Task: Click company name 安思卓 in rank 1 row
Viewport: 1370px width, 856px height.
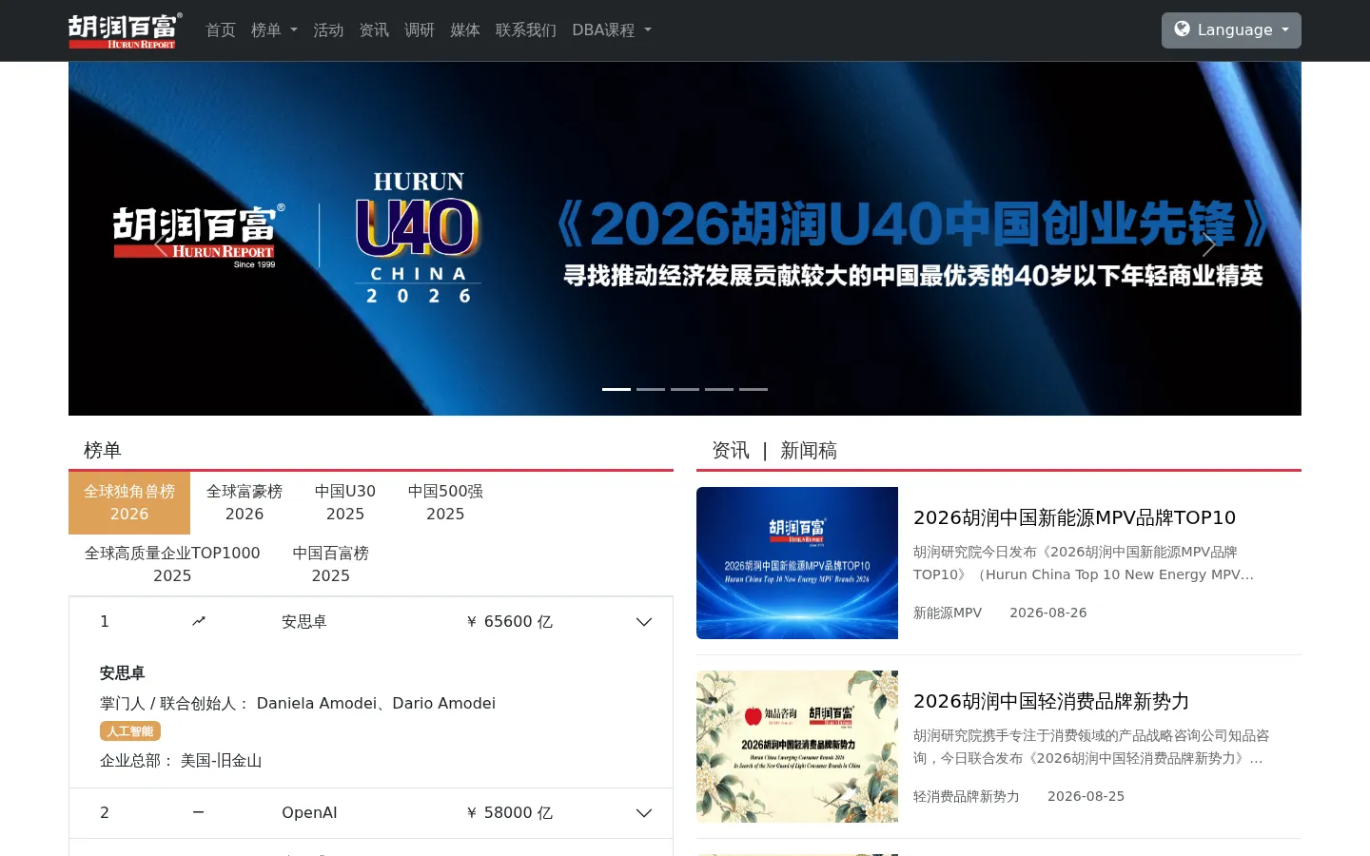Action: click(x=304, y=622)
